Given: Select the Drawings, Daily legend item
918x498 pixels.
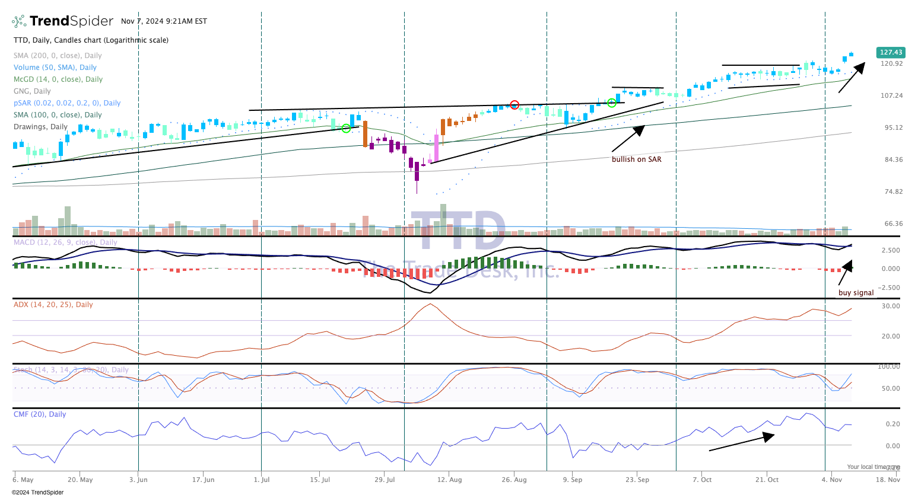Looking at the screenshot, I should pos(41,127).
